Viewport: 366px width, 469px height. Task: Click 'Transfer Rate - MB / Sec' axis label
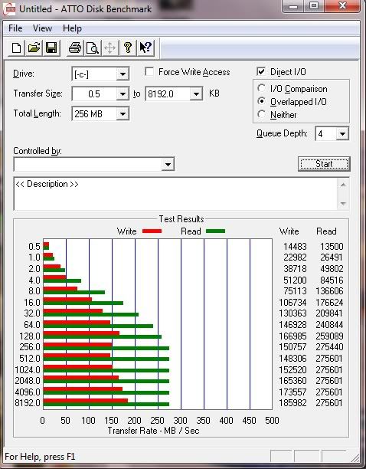click(153, 431)
